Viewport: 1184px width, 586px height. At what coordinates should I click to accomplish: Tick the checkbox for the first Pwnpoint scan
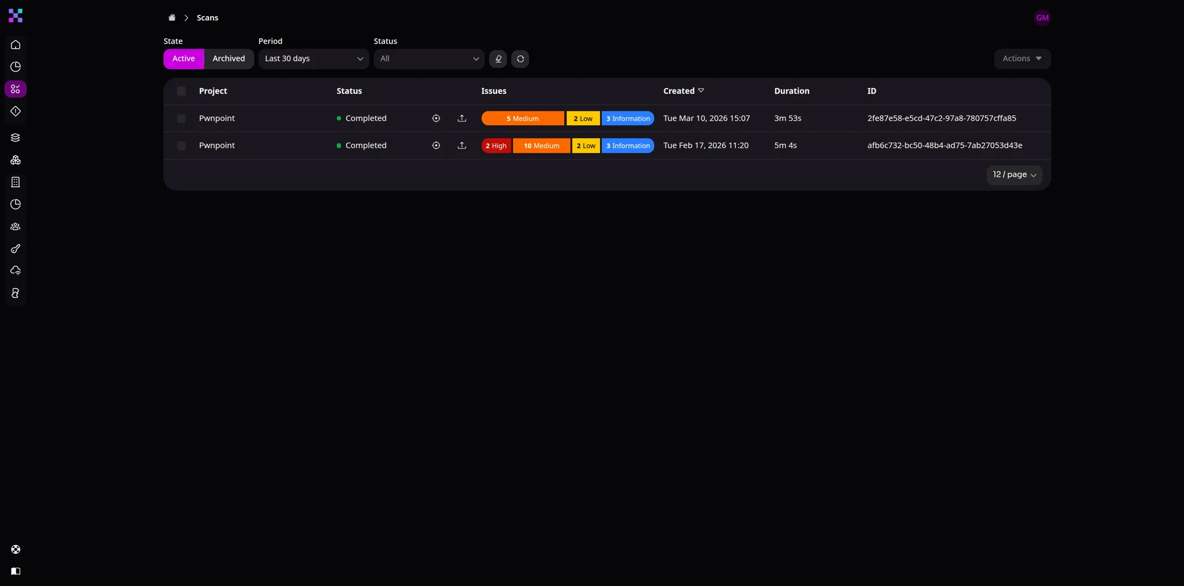coord(181,118)
